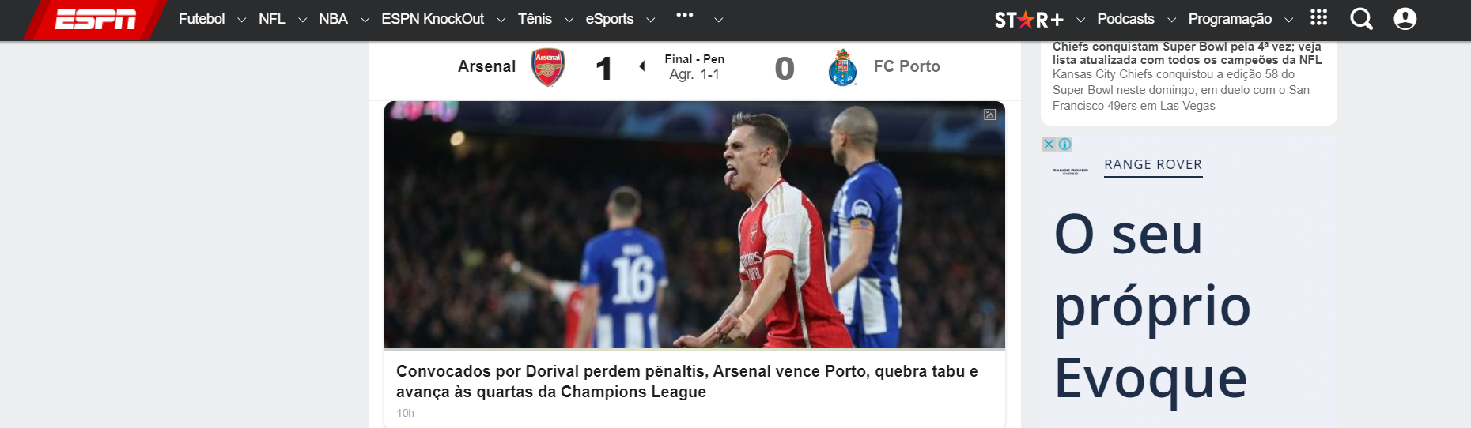Open the ESPN KnockOut menu
Viewport: 1471px width, 428px height.
point(433,19)
